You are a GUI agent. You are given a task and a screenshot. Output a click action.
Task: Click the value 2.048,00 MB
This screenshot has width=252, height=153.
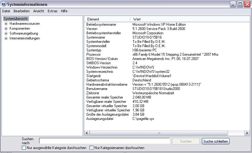(142, 97)
